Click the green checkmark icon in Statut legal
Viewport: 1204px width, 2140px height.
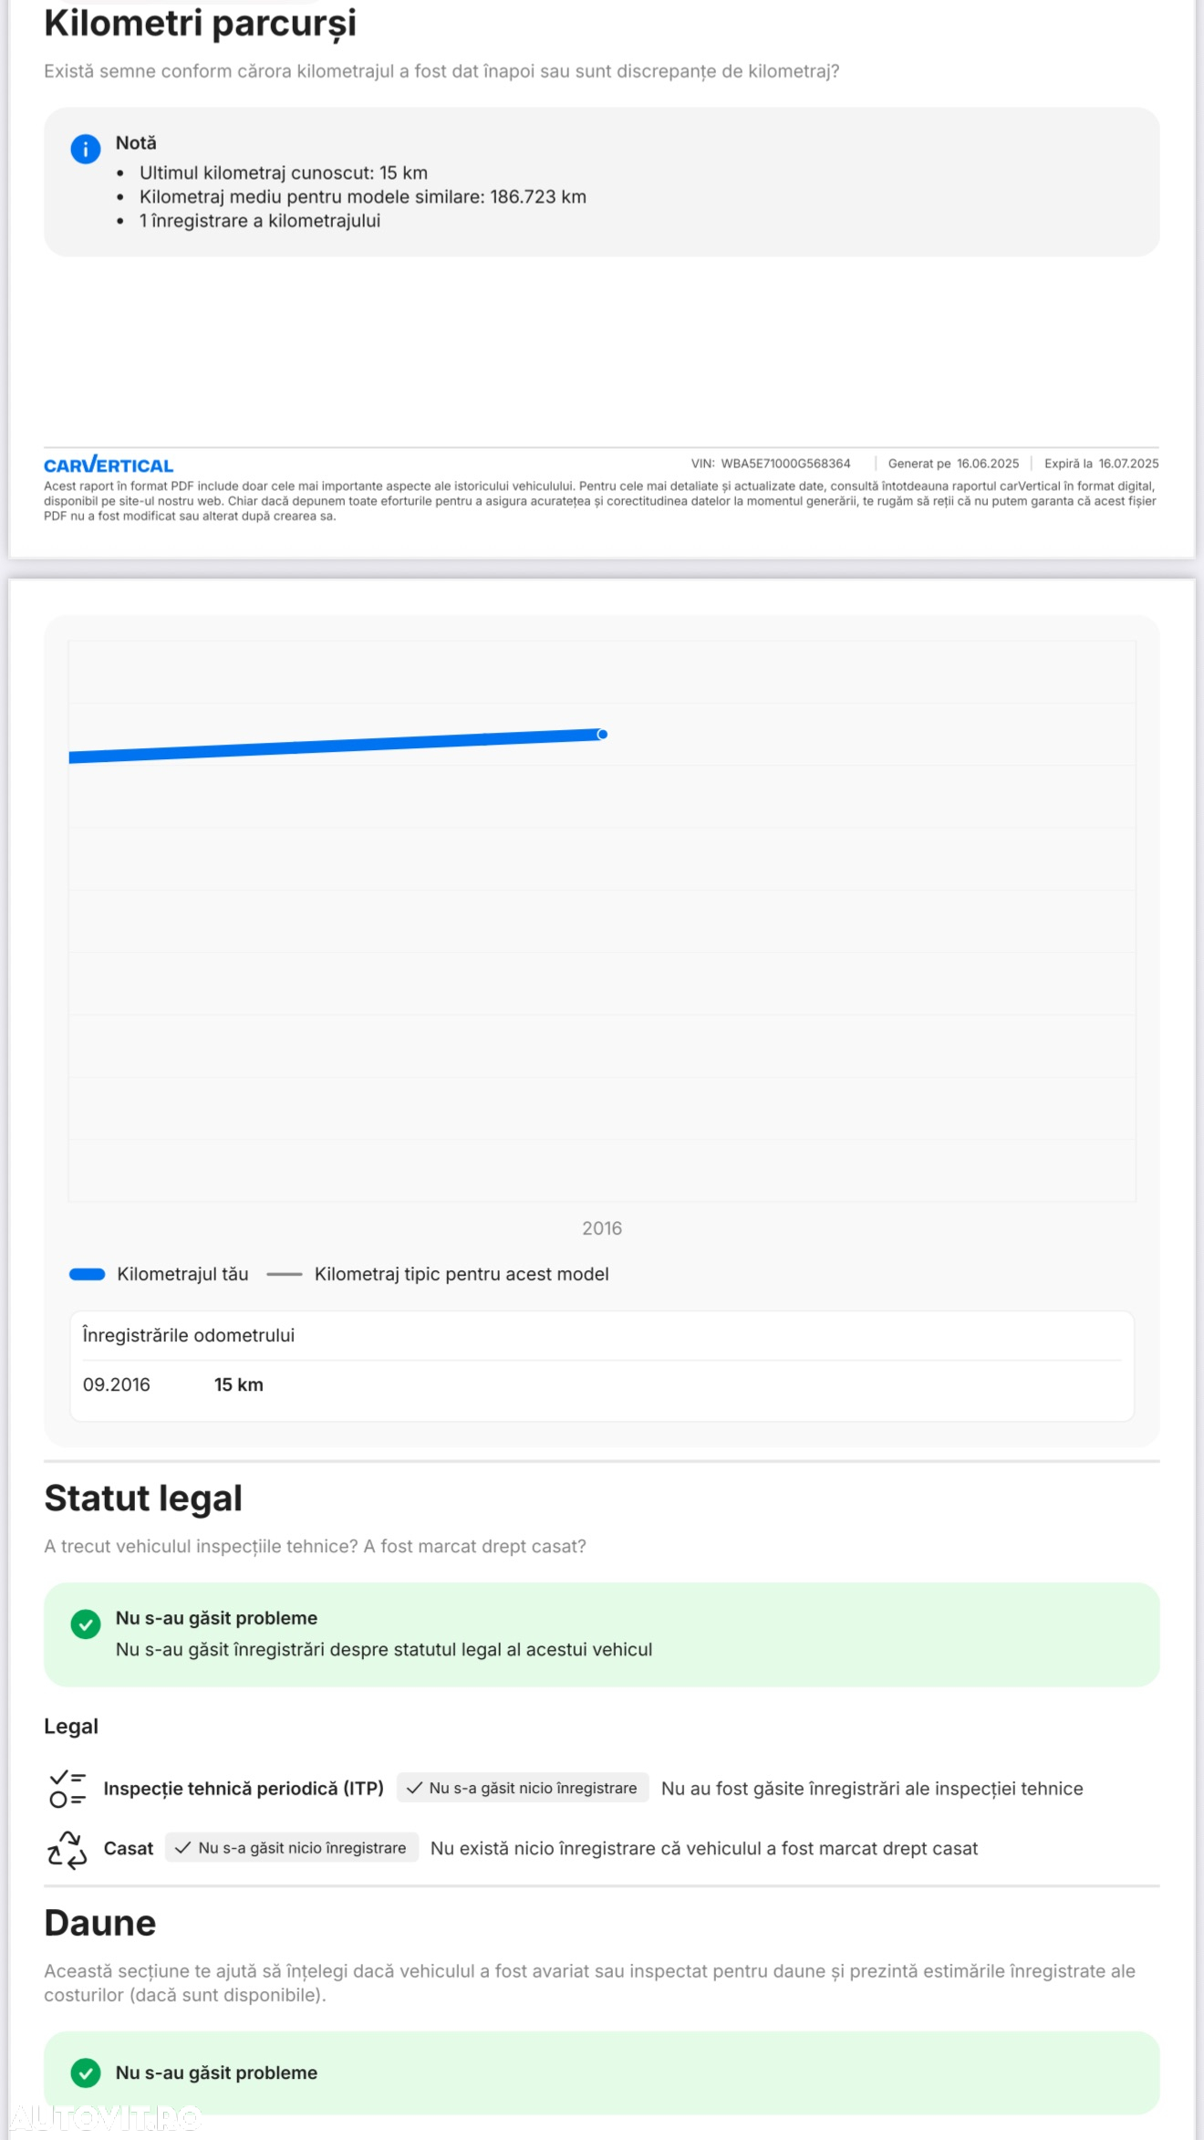86,1623
